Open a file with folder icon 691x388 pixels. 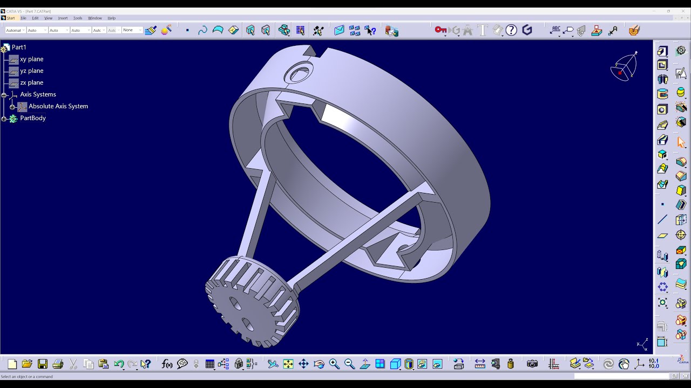click(x=27, y=364)
